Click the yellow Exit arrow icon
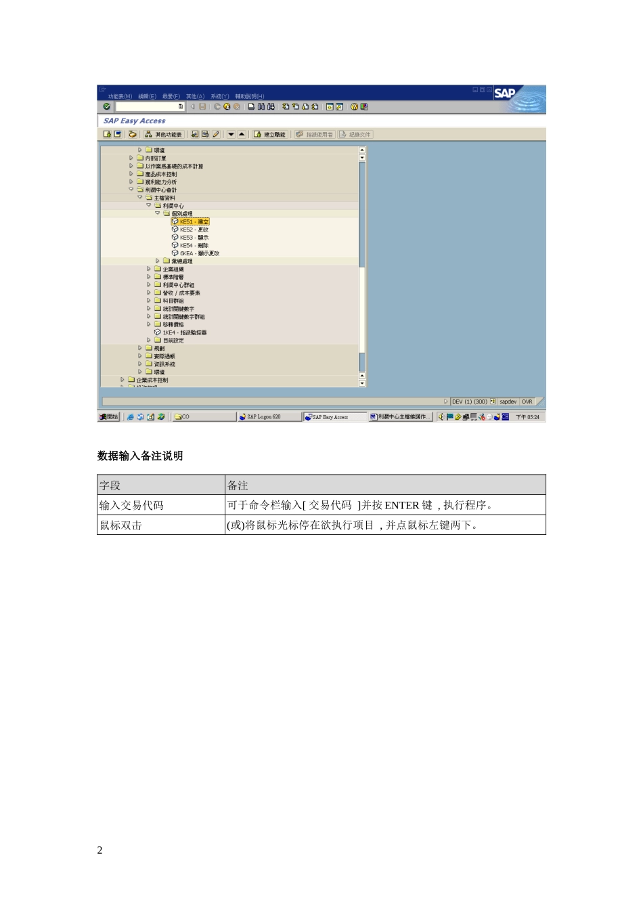 227,106
